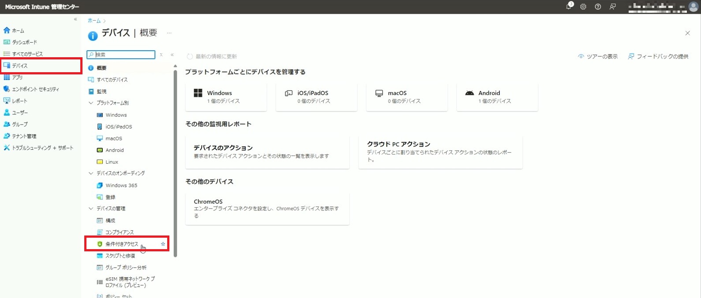Viewport: 701px width, 298px height.
Task: Open eSIM 携帯ネットワーク プロファイル item
Action: (130, 282)
